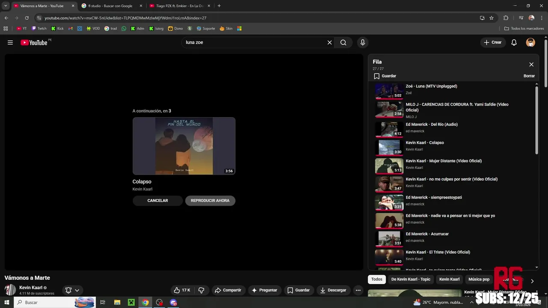The image size is (548, 308).
Task: Click the YouTube logo to go home
Action: [34, 42]
